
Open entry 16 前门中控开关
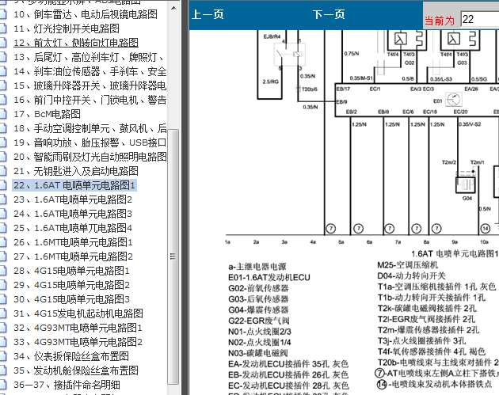pyautogui.click(x=90, y=100)
